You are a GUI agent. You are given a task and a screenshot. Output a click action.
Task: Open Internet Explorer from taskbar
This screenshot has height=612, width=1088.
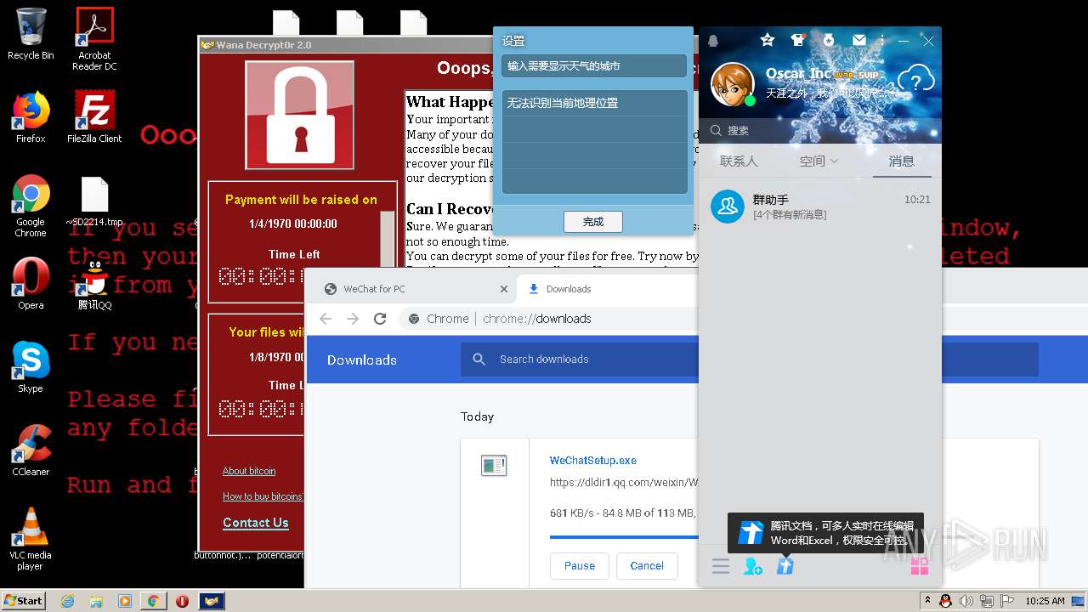pos(68,601)
